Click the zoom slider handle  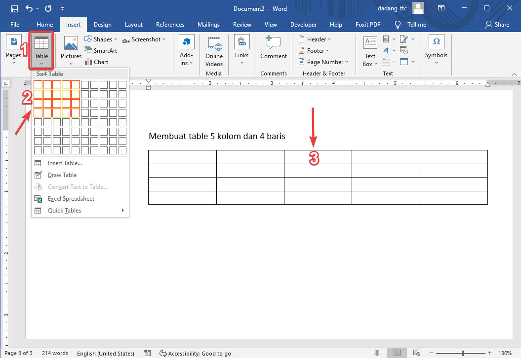(x=462, y=353)
